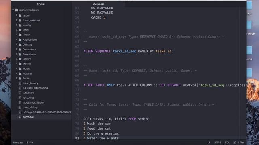The height and width of the screenshot is (145, 259).
Task: Click COPY tasks statement on line 77
Action: pos(117,119)
